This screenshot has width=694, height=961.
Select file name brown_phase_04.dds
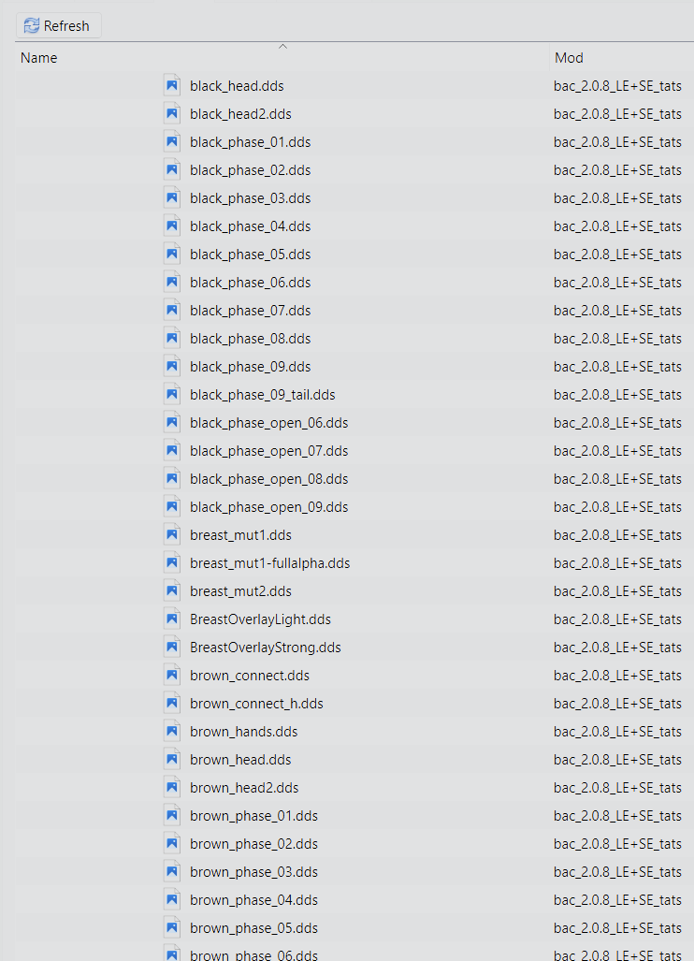254,900
